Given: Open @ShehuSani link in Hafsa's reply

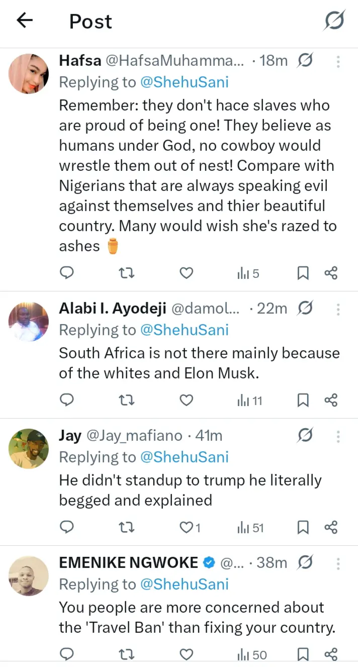Looking at the screenshot, I should click(184, 82).
